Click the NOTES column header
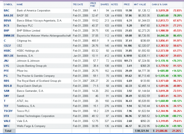This screenshot has height=134, width=184. pos(115,4)
